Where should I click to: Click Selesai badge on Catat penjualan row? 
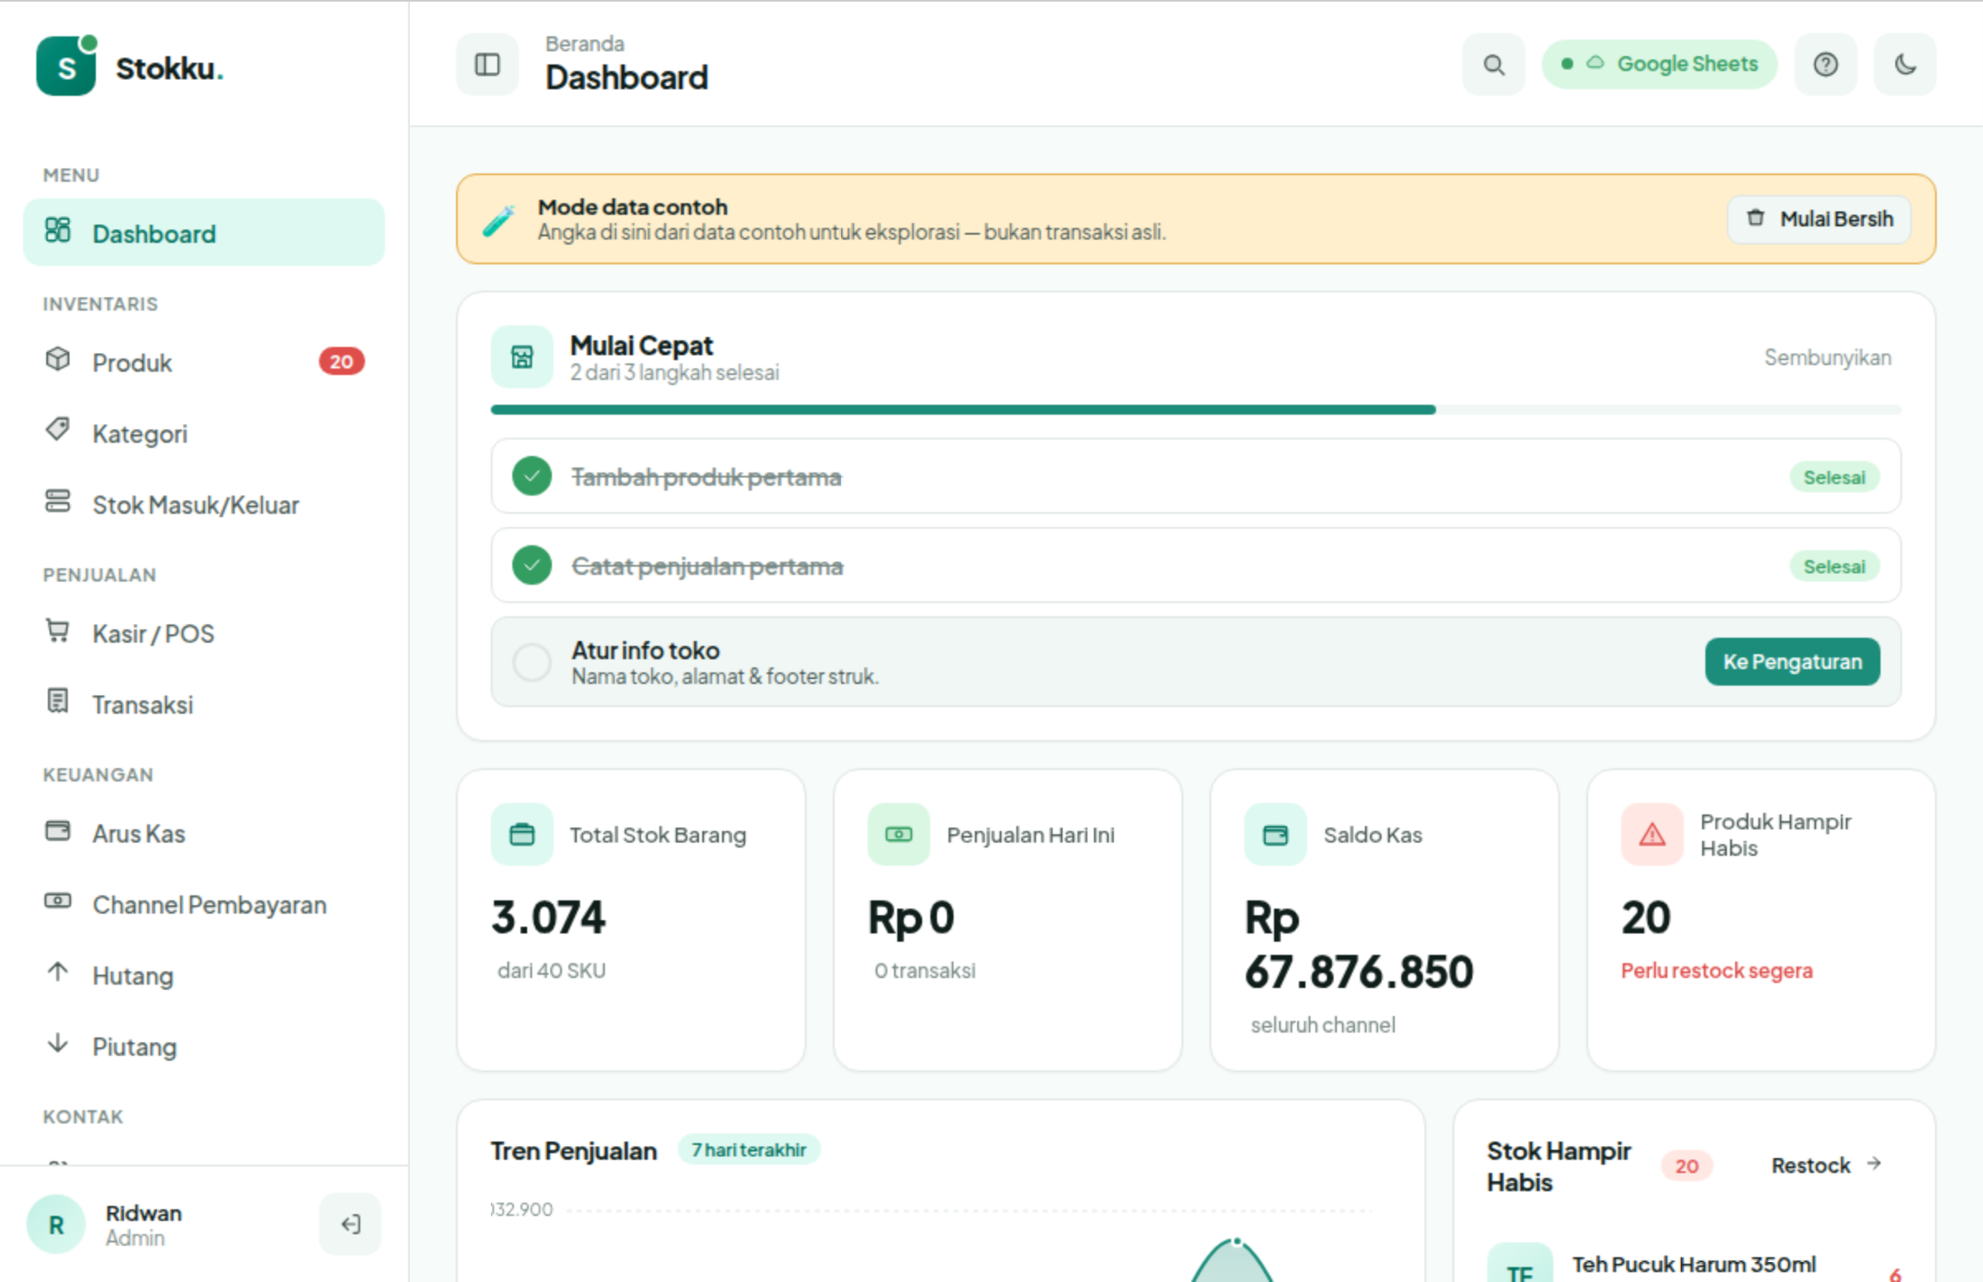click(1834, 566)
